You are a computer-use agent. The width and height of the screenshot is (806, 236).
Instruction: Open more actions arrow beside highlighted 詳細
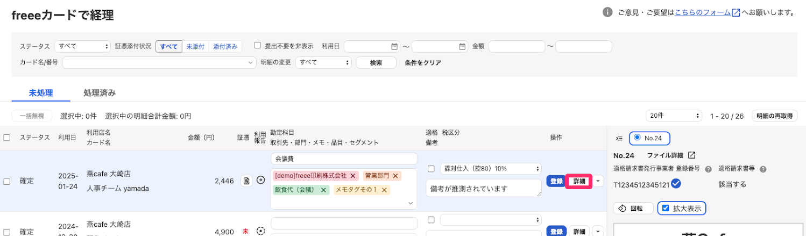(598, 181)
